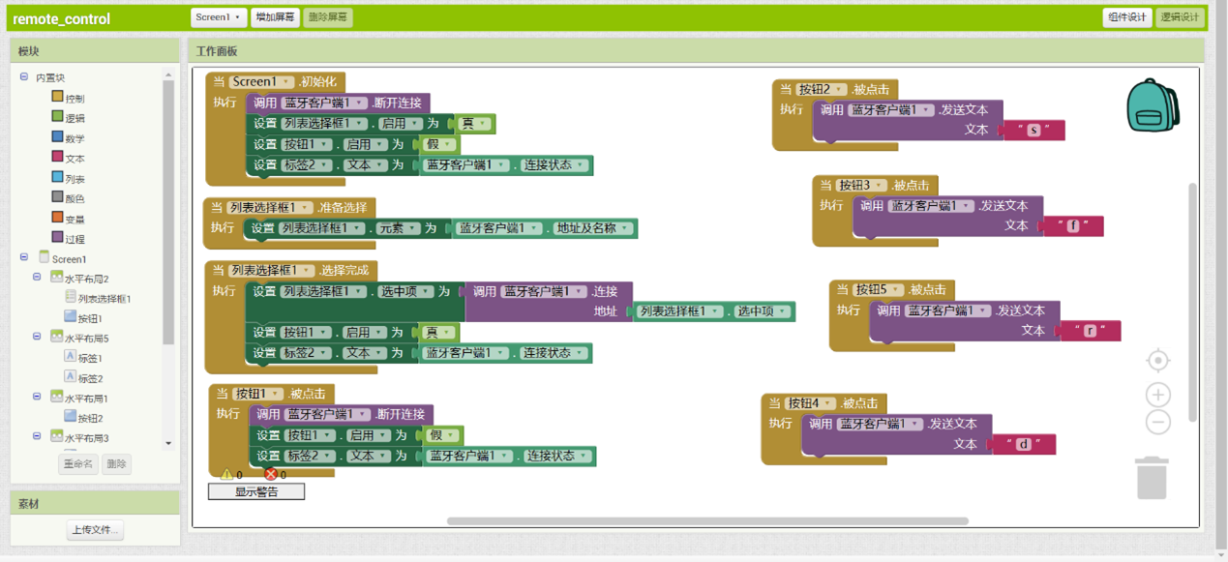Click the yellow warning triangle icon
Viewport: 1228px width, 562px height.
click(x=227, y=474)
